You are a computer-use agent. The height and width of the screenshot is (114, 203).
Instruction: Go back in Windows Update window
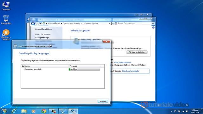[33, 23]
